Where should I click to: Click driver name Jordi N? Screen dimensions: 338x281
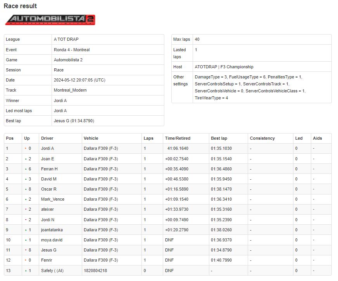48,220
